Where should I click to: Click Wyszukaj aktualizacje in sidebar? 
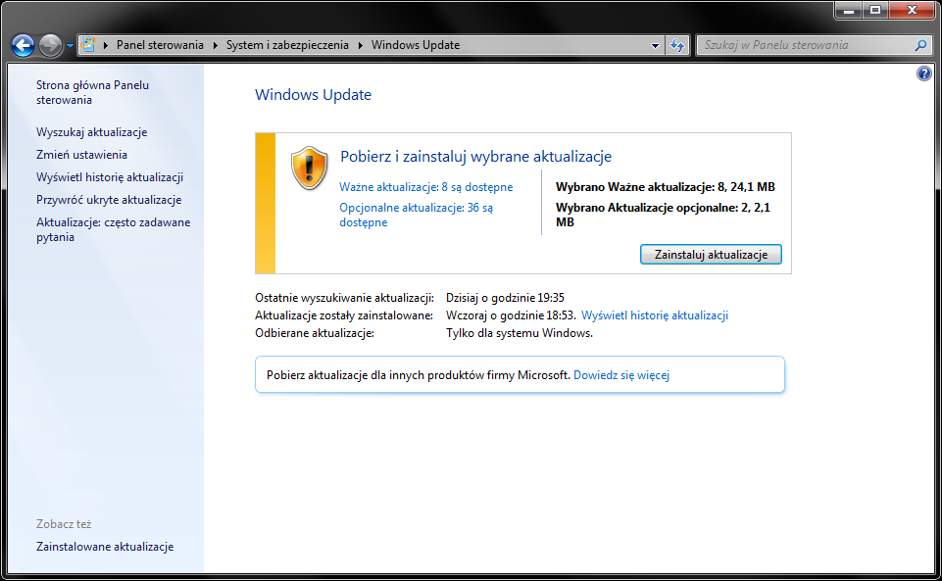coord(91,132)
